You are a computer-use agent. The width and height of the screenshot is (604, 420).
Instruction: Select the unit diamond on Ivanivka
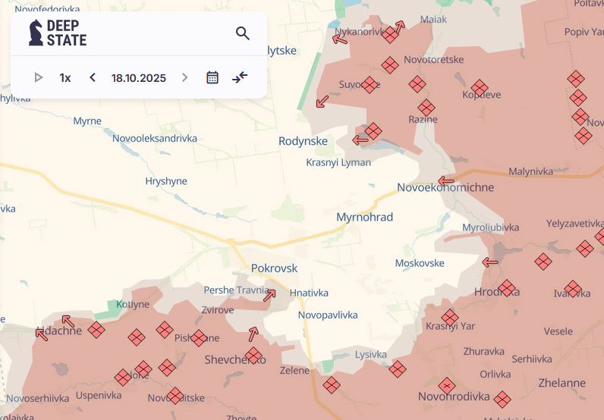coord(573,289)
